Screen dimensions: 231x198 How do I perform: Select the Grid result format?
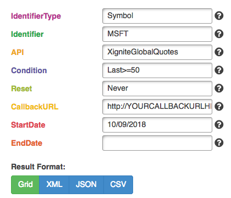[25, 185]
